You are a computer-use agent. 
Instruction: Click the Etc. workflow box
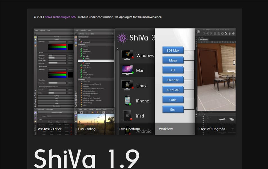tap(173, 110)
